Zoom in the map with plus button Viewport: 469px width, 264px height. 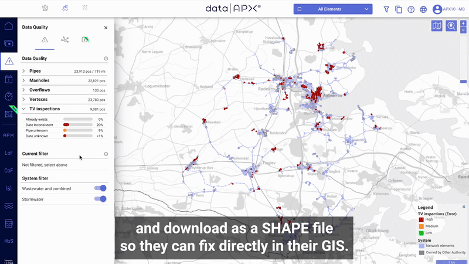point(463,23)
